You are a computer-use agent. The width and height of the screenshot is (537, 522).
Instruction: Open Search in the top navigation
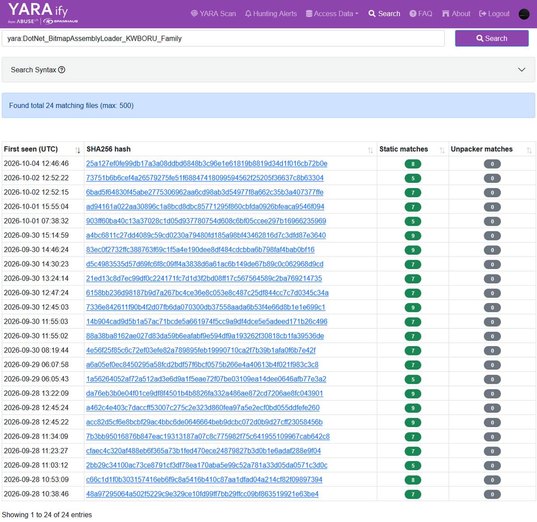[x=384, y=13]
